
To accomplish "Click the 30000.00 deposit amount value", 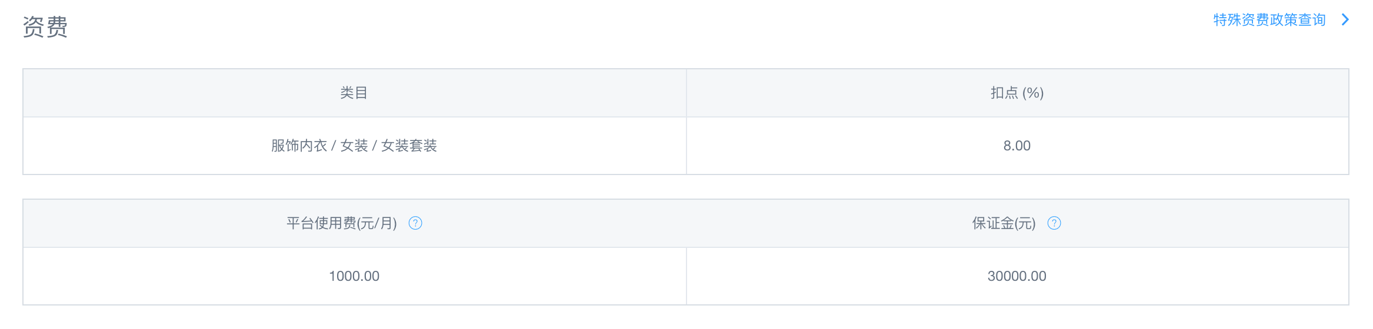I will pyautogui.click(x=1017, y=276).
